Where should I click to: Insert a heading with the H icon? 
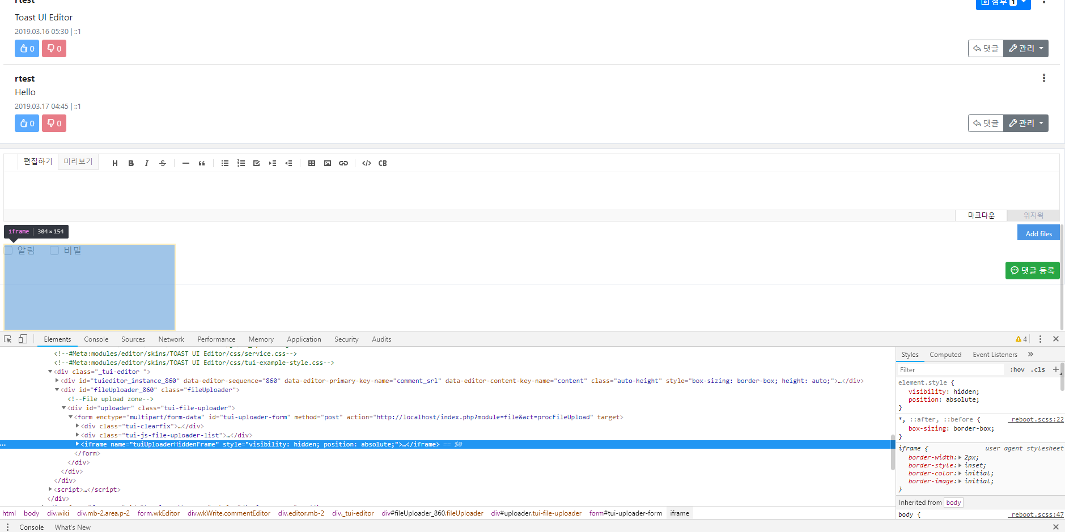115,163
